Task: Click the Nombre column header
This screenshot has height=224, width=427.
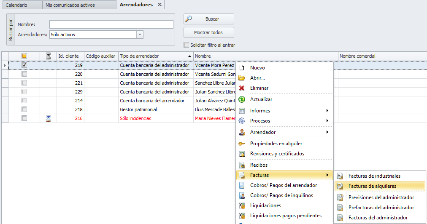Action: point(265,56)
